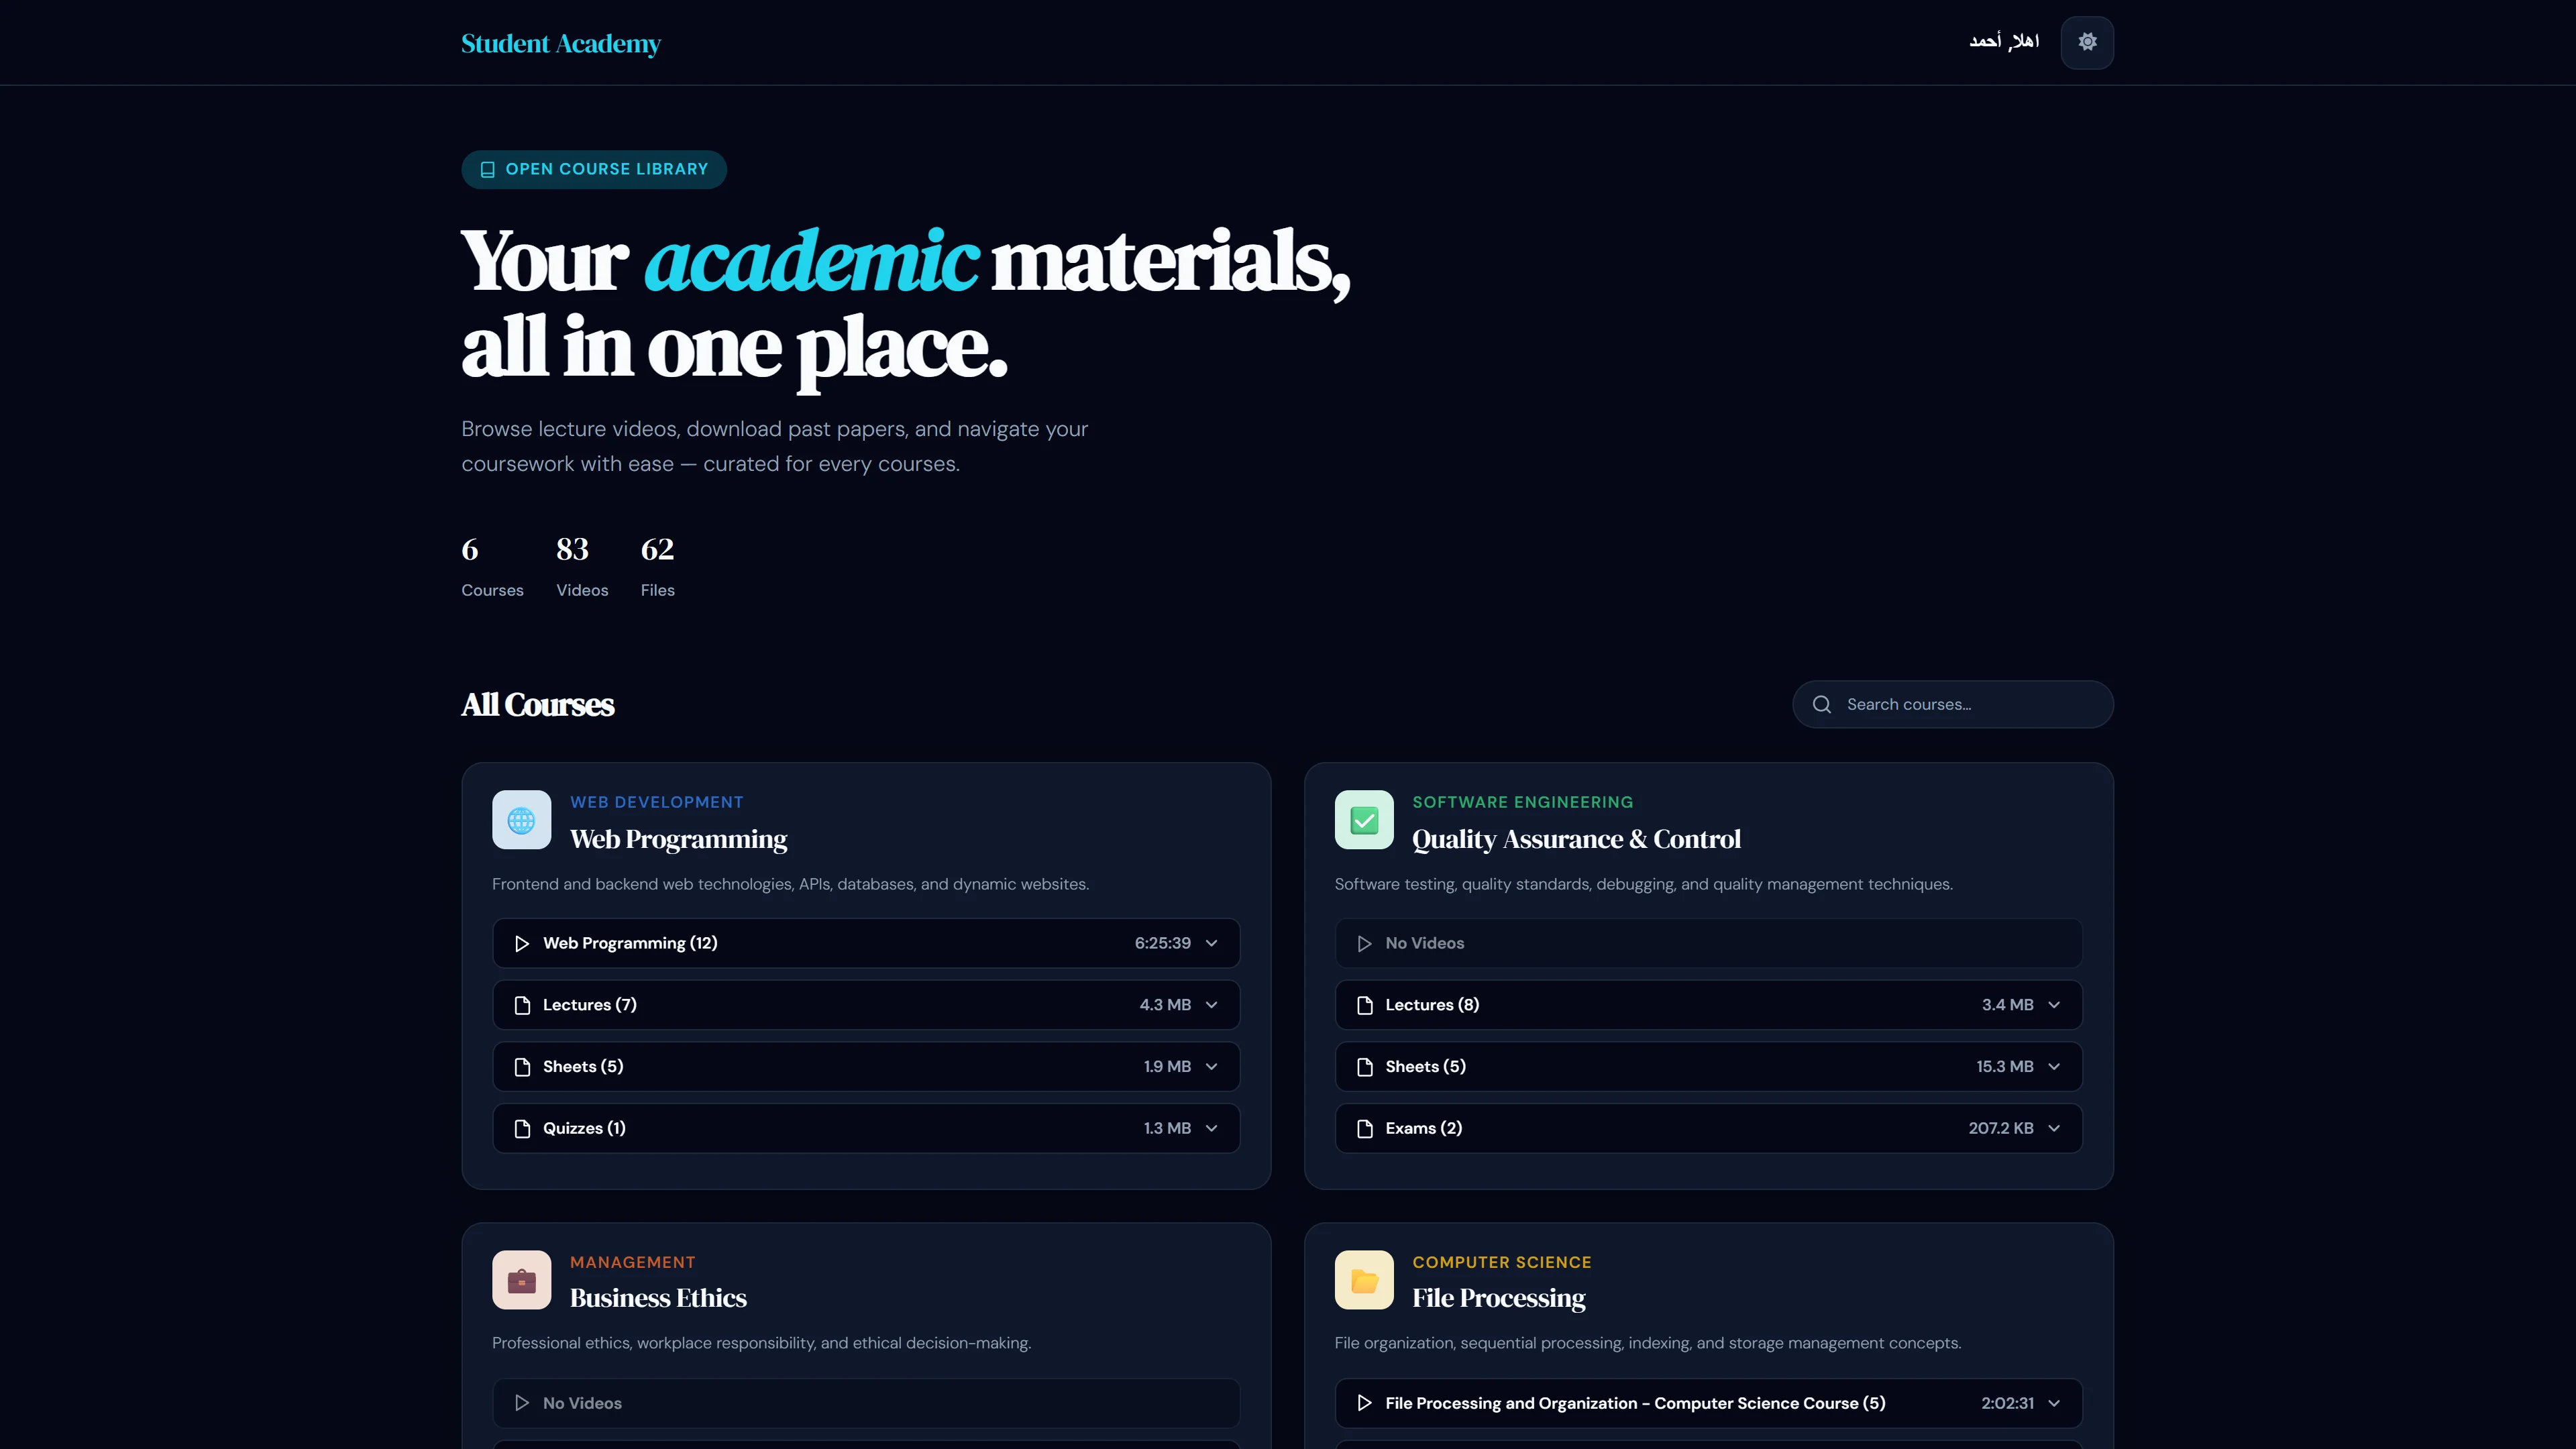Click No Videos row in Quality Assurance card

pyautogui.click(x=1708, y=943)
